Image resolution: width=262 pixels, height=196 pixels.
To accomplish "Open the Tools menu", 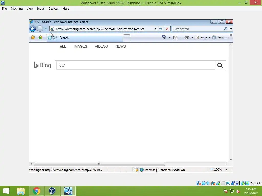I will click(x=220, y=37).
